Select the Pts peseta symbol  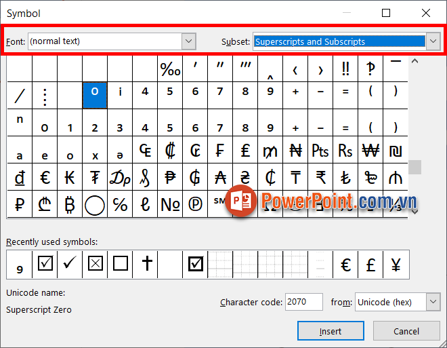[x=320, y=150]
